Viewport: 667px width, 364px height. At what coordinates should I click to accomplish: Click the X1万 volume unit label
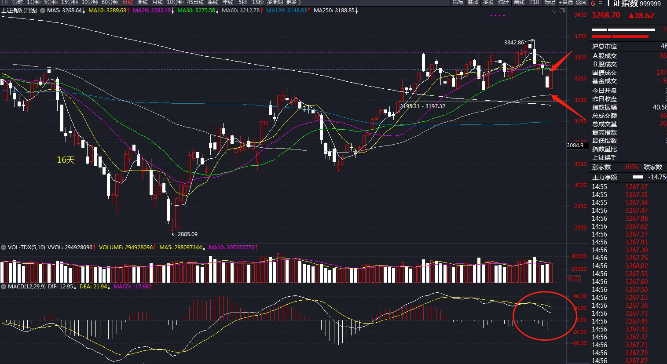[x=574, y=278]
